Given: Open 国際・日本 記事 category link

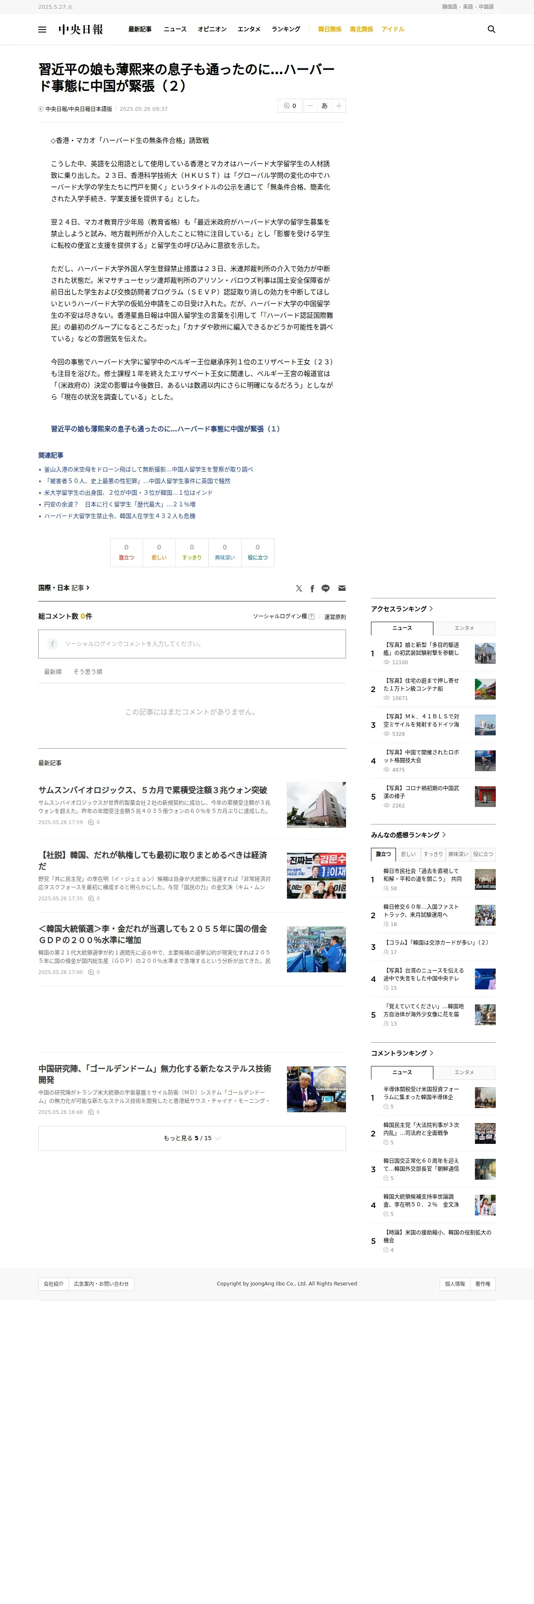Looking at the screenshot, I should [64, 588].
